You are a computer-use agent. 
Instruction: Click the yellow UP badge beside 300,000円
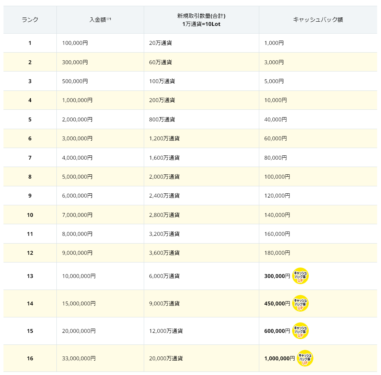(x=301, y=276)
